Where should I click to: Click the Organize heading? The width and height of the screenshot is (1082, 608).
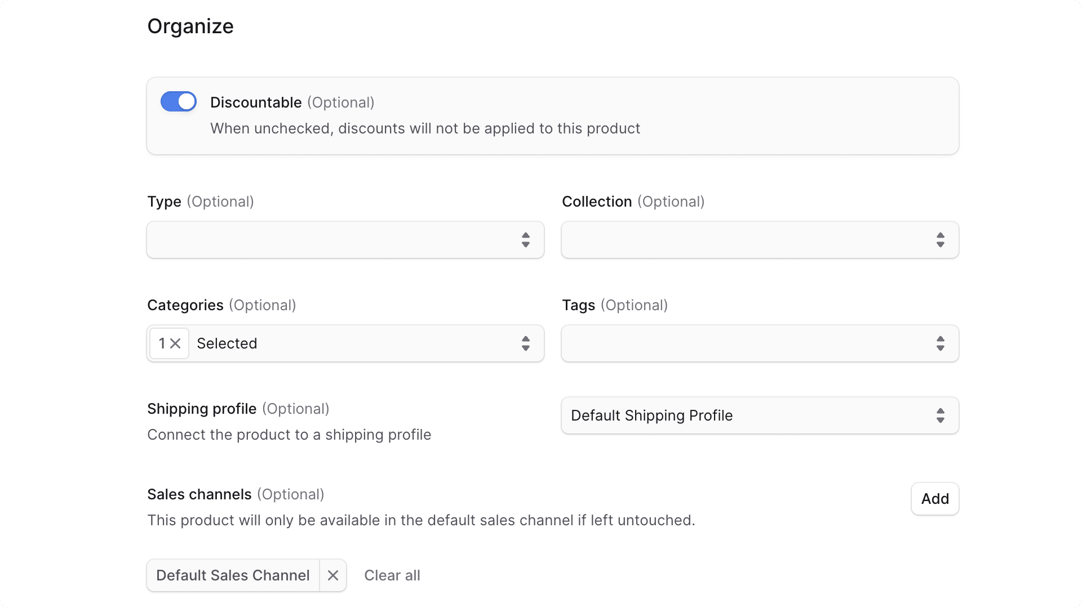coord(190,25)
